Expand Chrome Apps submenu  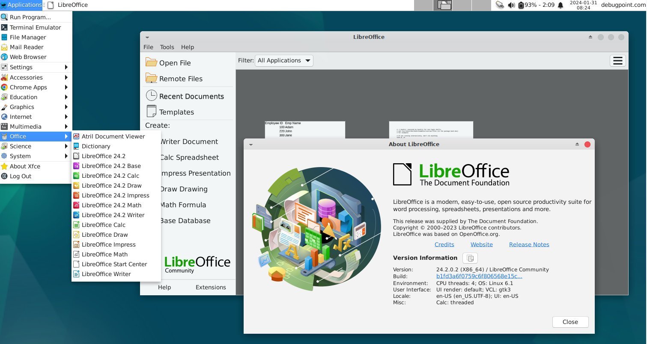pyautogui.click(x=36, y=87)
